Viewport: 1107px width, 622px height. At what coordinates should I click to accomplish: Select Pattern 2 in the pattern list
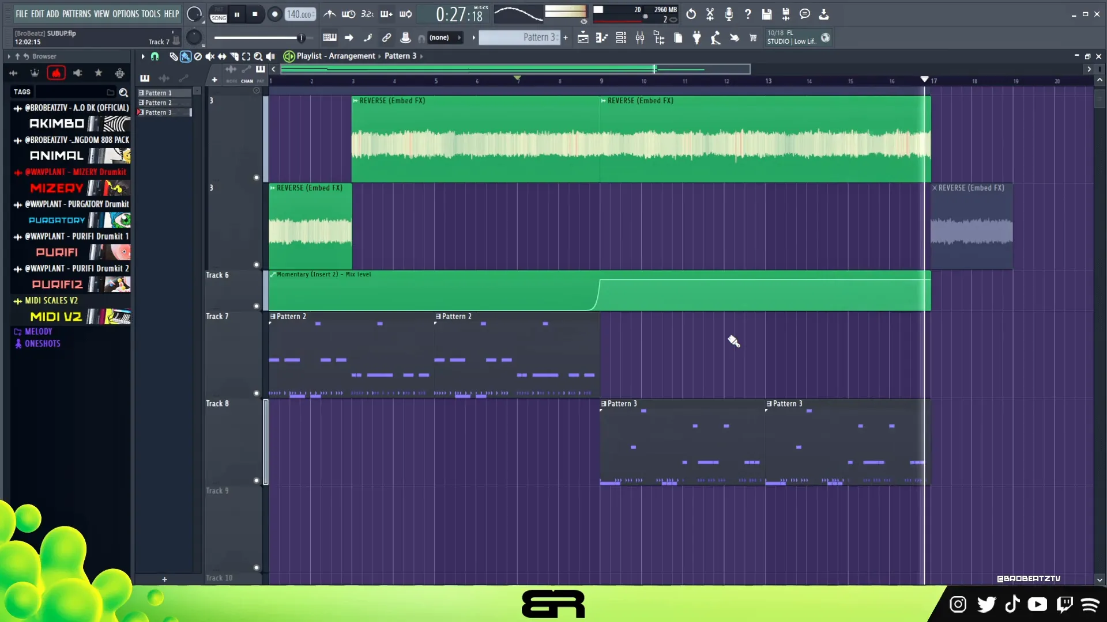164,103
